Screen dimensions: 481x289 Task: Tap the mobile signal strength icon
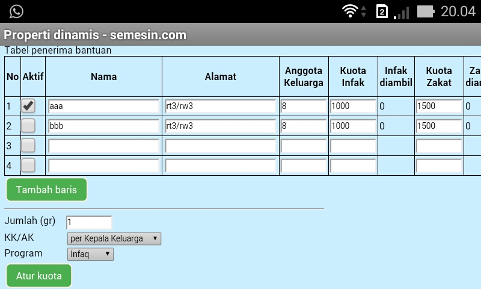pyautogui.click(x=401, y=11)
